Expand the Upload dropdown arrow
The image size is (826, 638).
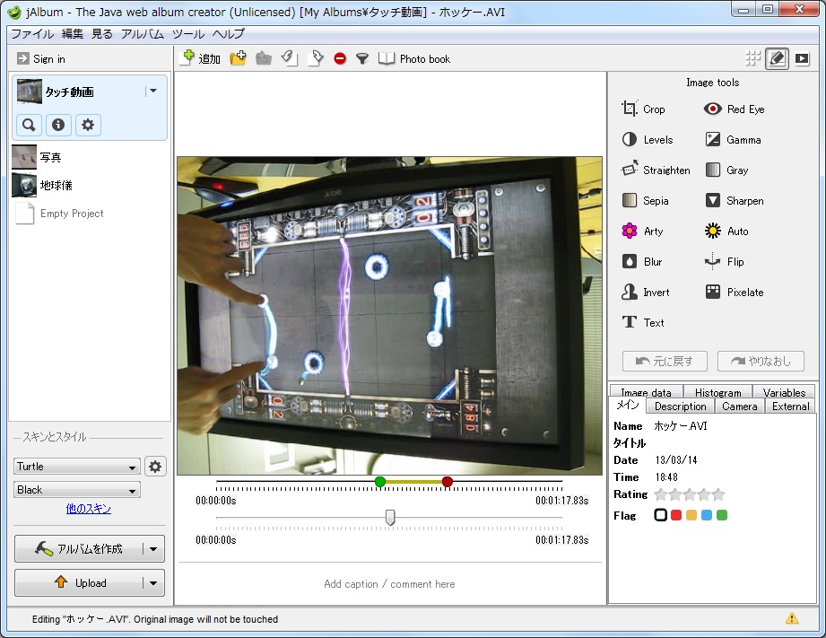pyautogui.click(x=153, y=583)
